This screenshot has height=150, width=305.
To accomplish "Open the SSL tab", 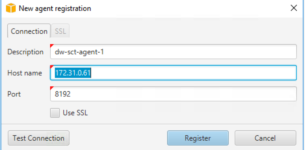I will pos(60,31).
